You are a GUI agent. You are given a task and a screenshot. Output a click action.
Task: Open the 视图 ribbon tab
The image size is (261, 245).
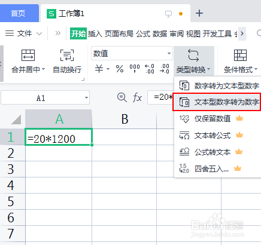click(x=193, y=33)
